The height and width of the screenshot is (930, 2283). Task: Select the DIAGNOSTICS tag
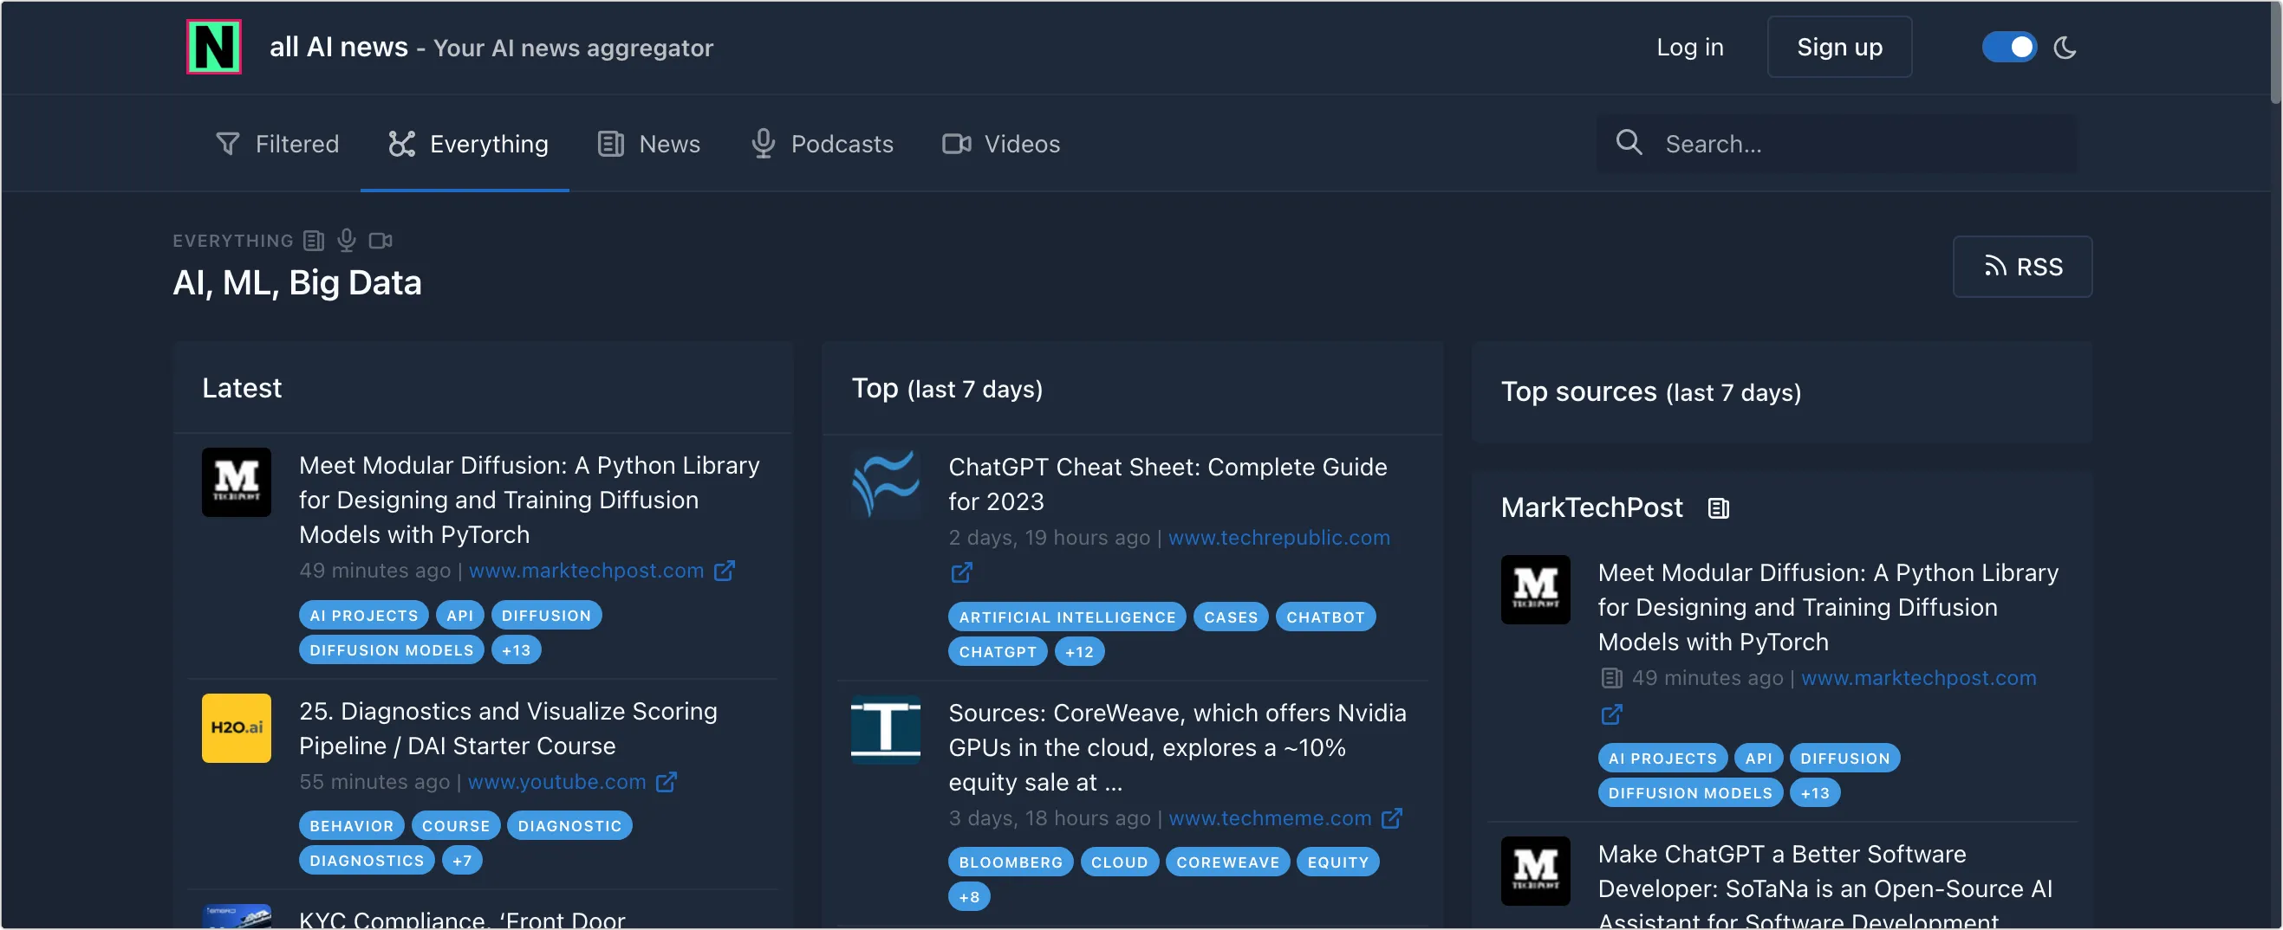(x=367, y=861)
